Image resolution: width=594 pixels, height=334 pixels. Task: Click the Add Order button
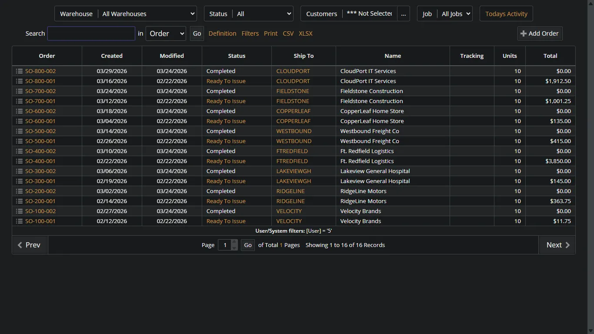pyautogui.click(x=540, y=33)
